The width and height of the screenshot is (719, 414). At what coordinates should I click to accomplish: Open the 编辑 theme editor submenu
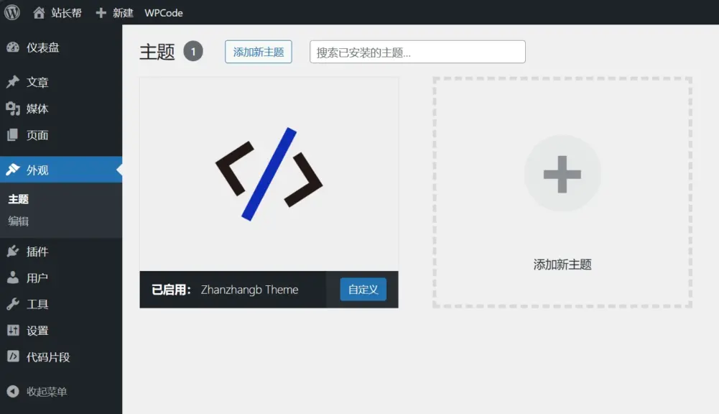point(18,220)
